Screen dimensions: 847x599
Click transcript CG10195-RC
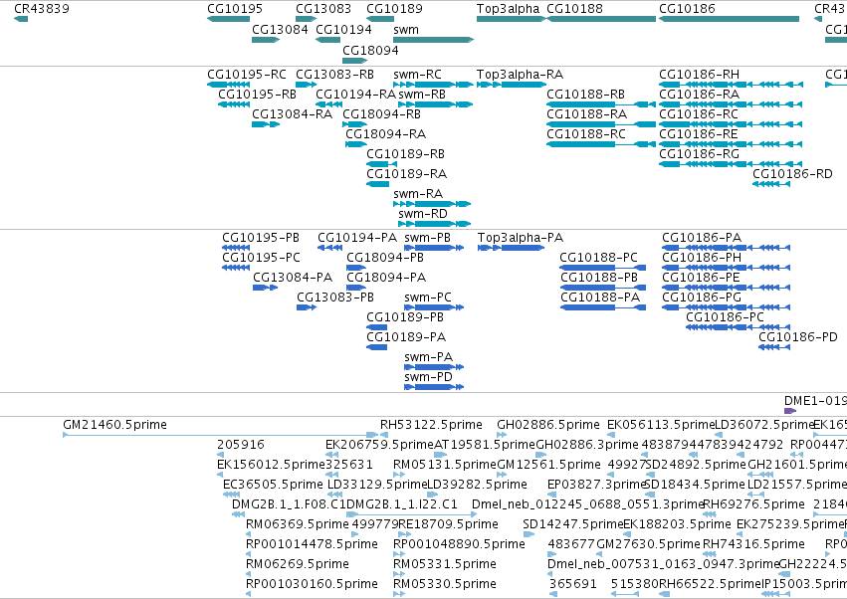coord(229,85)
